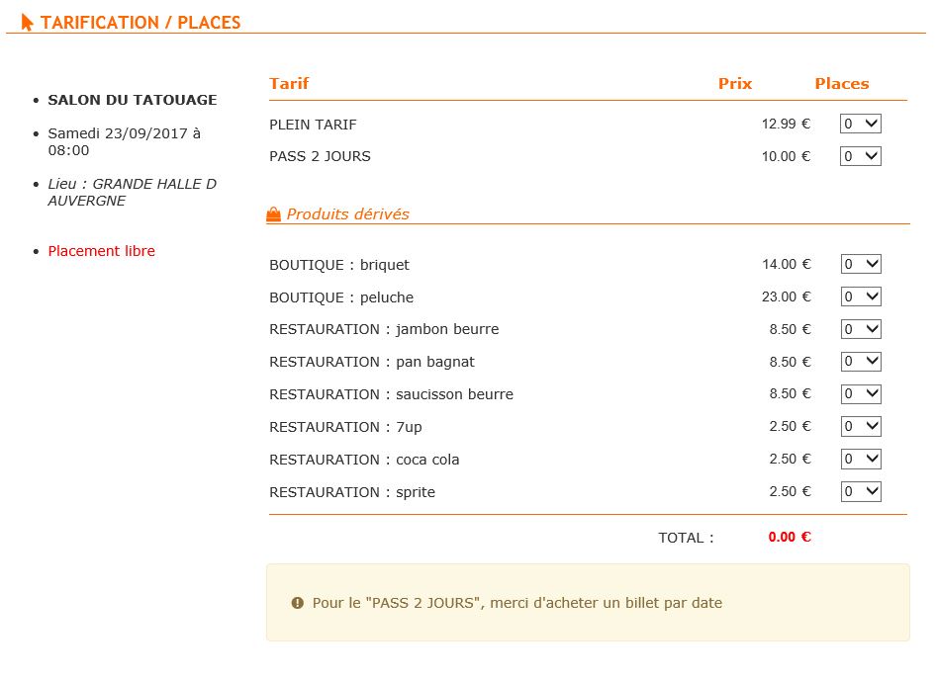
Task: Click the orange cursor icon beside Tarification
Action: pyautogui.click(x=27, y=22)
